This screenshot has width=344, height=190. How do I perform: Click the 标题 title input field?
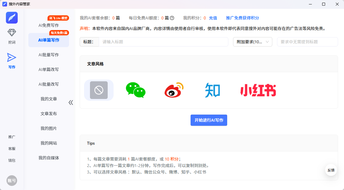point(163,42)
